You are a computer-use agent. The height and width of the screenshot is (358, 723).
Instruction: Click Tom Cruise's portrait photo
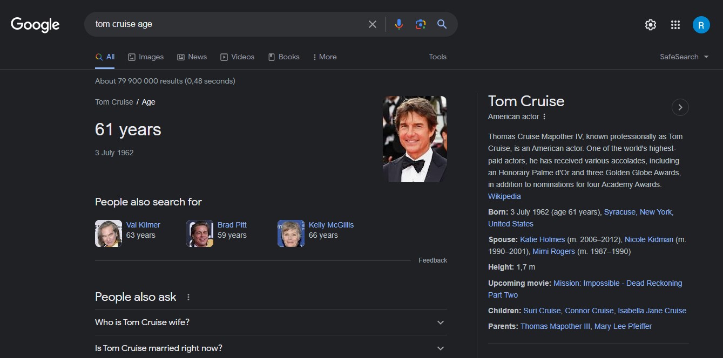point(415,139)
